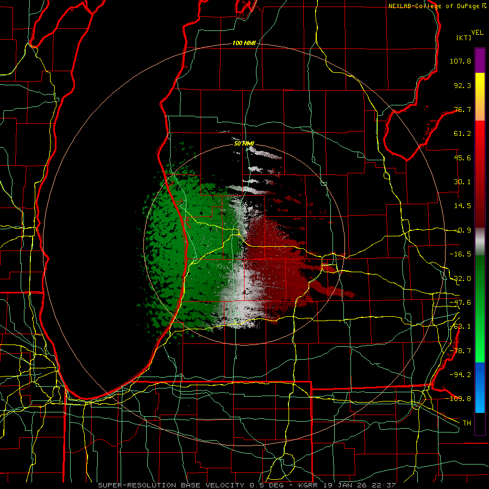Select the 76.7 velocity scale value
Screen dimensions: 489x489
[462, 109]
